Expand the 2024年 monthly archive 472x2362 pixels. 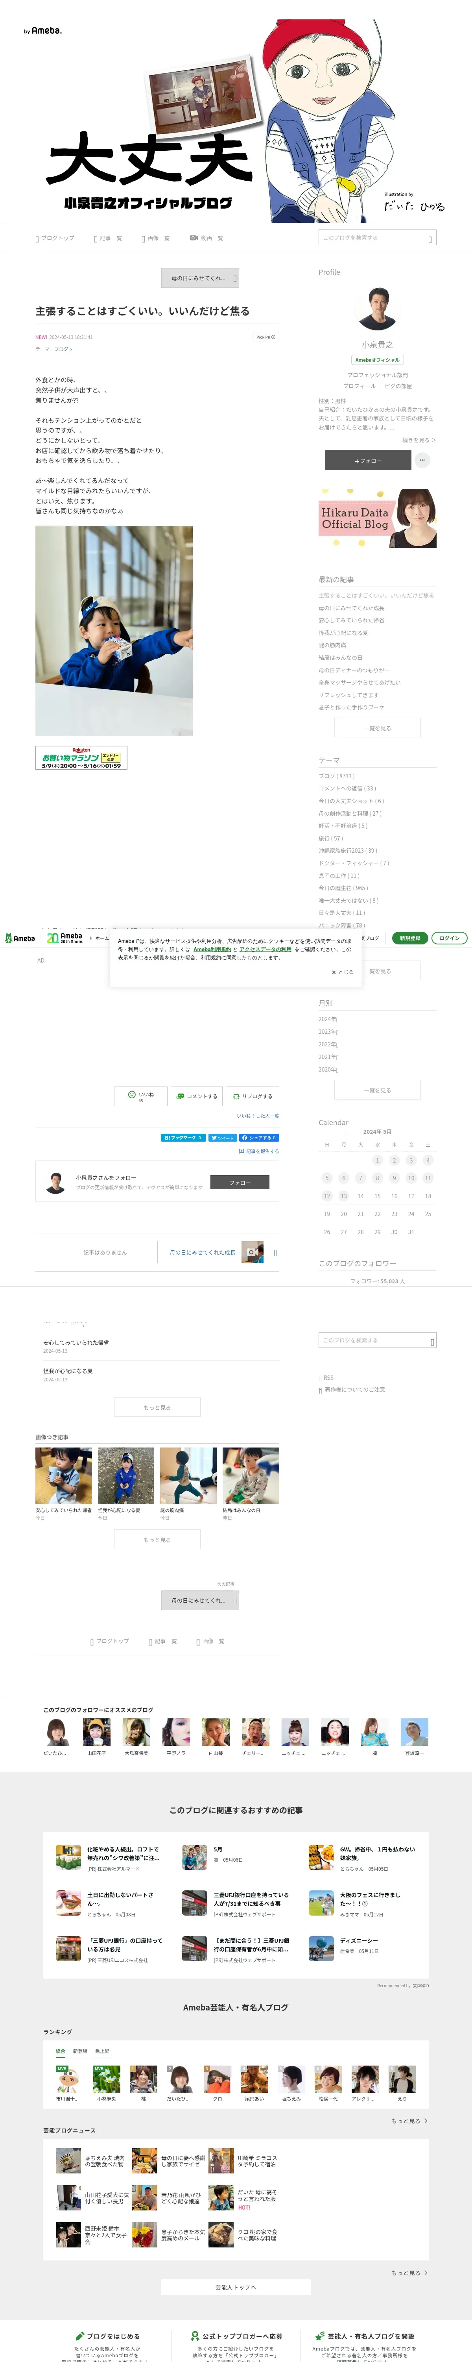pyautogui.click(x=328, y=1020)
